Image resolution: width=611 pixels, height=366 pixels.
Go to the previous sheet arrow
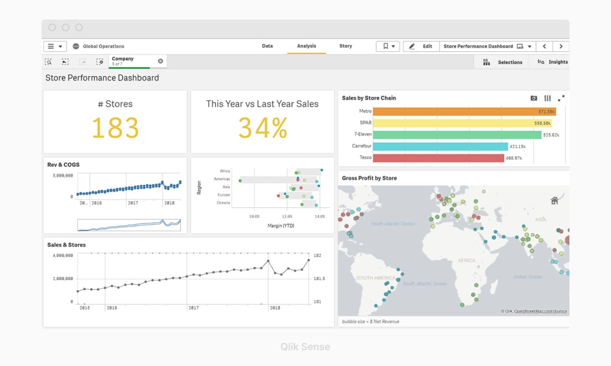(544, 46)
